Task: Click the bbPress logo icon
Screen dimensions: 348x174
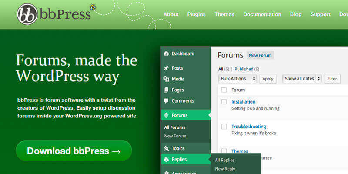Action: [x=27, y=14]
